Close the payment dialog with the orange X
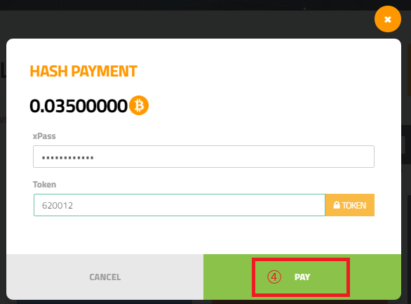The width and height of the screenshot is (411, 304). 388,19
